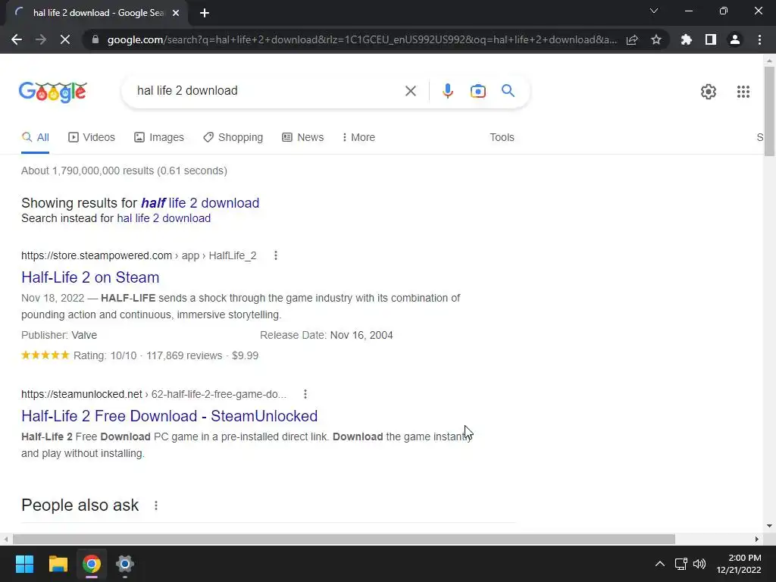Click Chrome icon in taskbar
Image resolution: width=776 pixels, height=582 pixels.
pos(92,564)
